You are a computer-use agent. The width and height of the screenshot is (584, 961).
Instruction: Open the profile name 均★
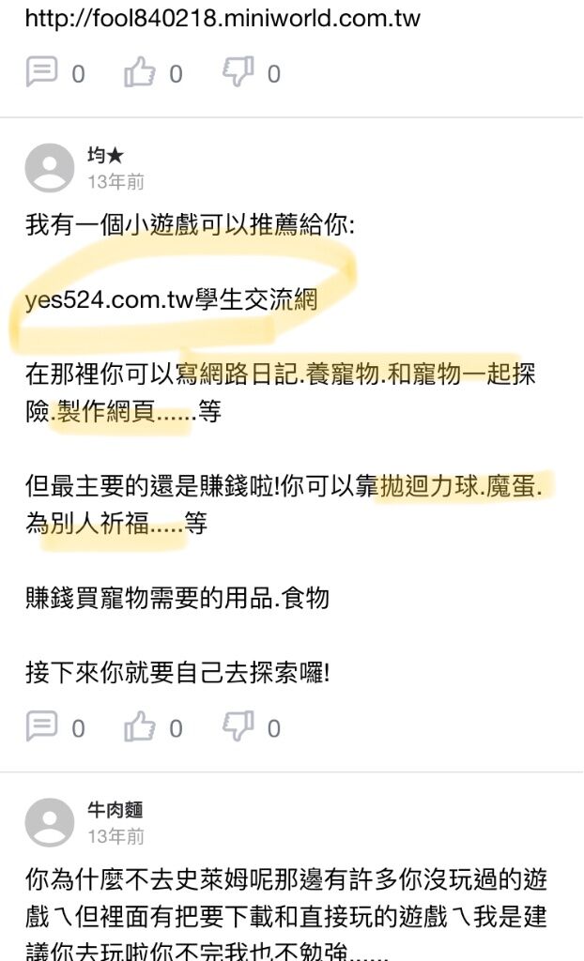click(x=105, y=156)
